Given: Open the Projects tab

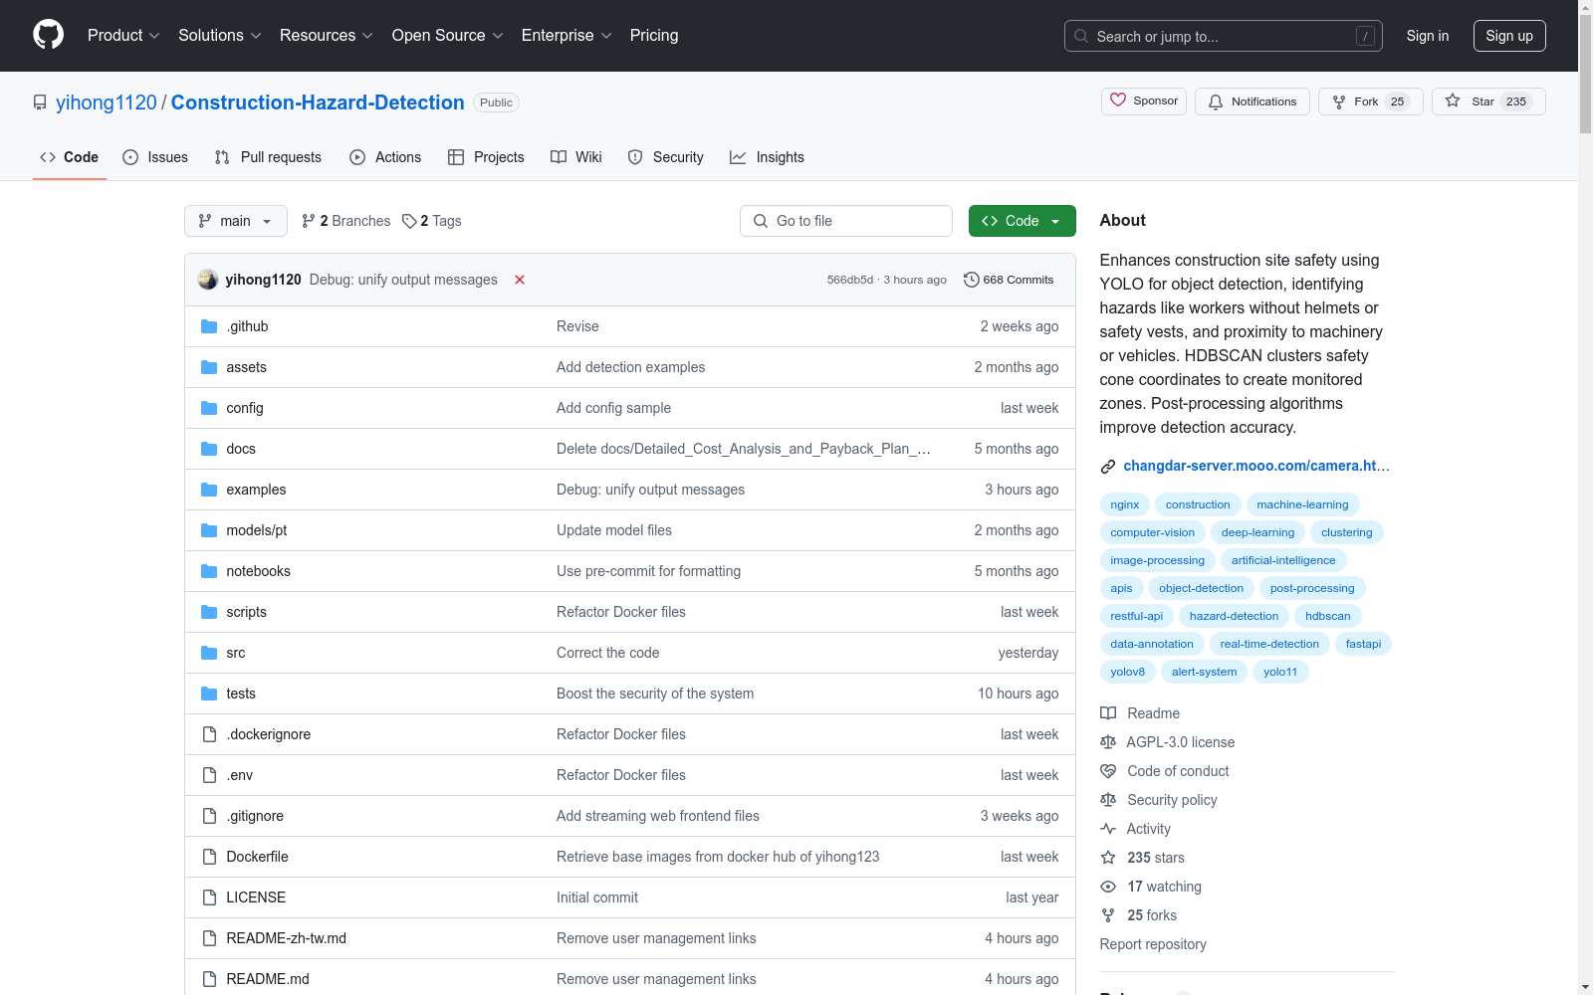Looking at the screenshot, I should (486, 157).
